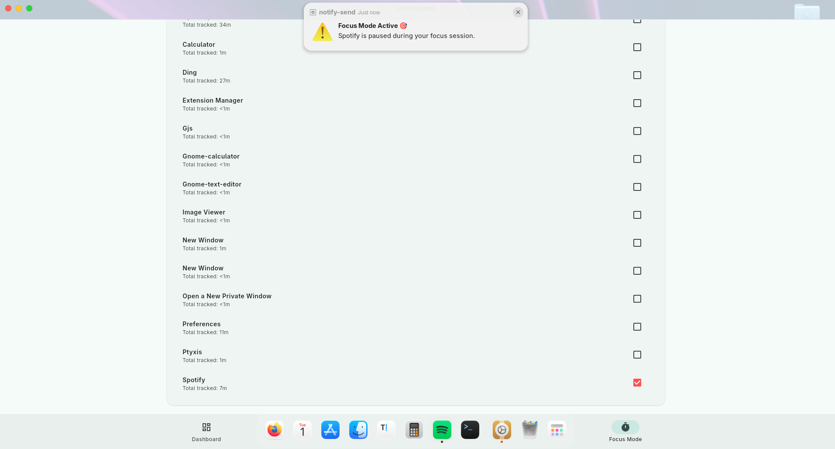Click the 'Total tracked: 11m' text
This screenshot has height=449, width=835.
[x=206, y=332]
